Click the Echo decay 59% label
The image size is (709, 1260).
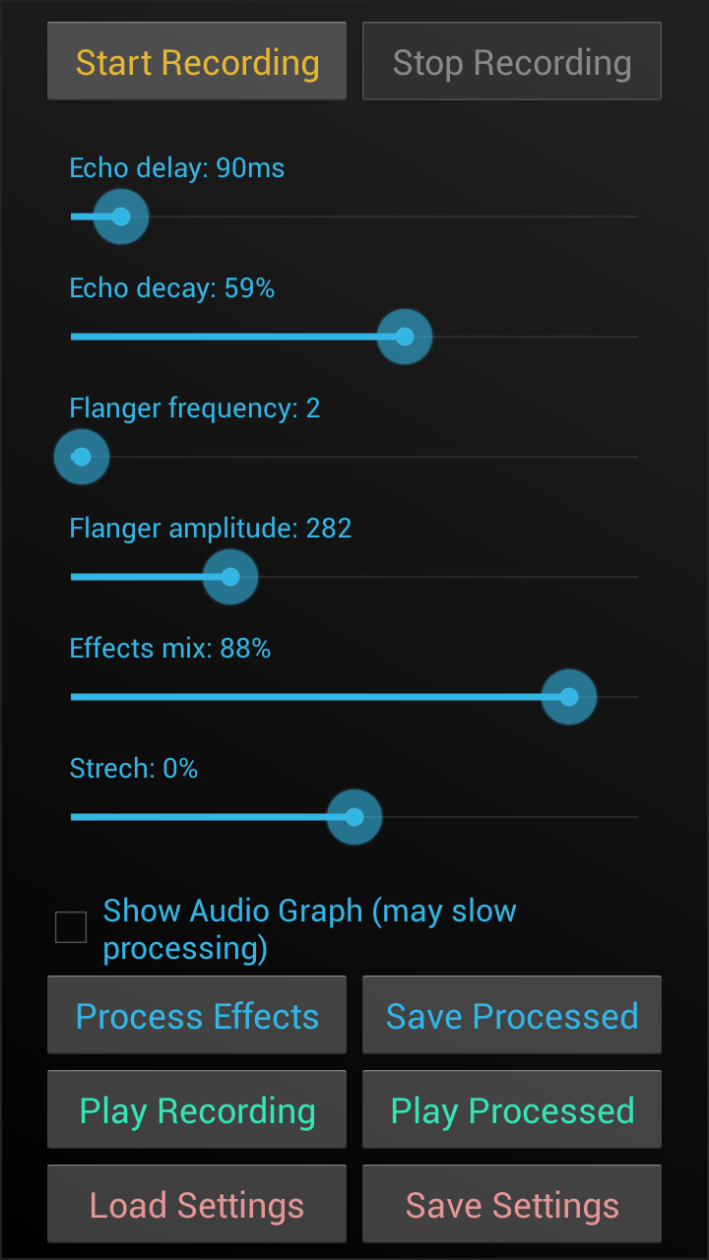point(172,288)
